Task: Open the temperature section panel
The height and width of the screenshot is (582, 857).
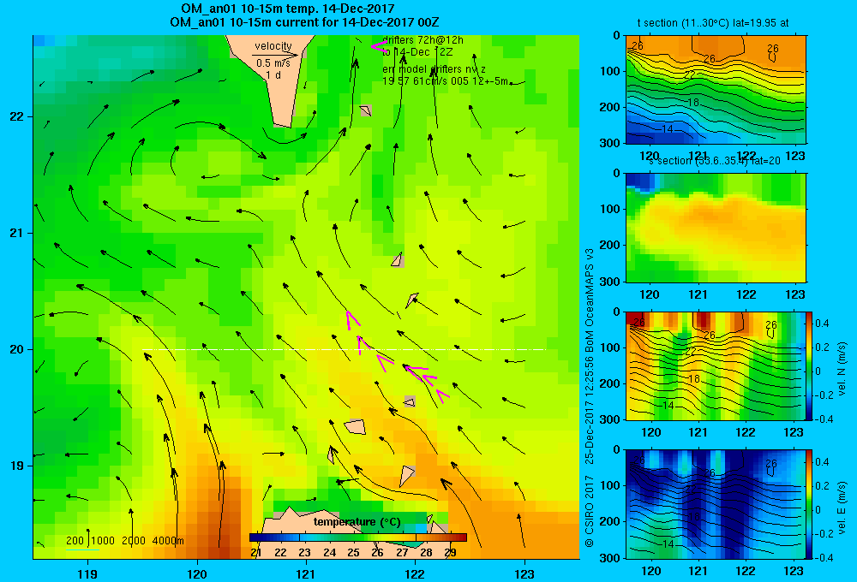Action: [716, 90]
